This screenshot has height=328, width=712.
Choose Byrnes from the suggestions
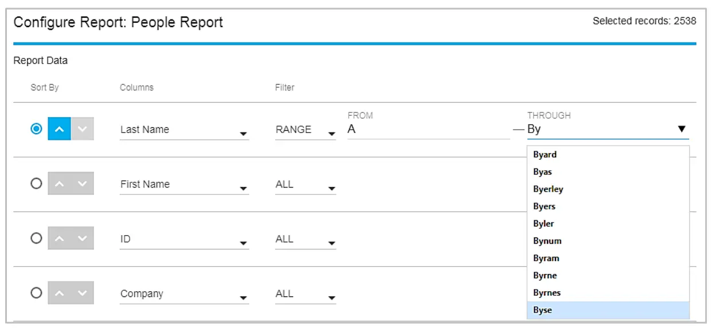click(608, 292)
